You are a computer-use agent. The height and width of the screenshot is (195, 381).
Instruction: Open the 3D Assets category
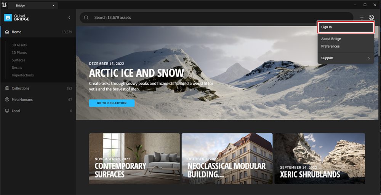coord(19,45)
